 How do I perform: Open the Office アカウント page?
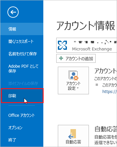(22, 115)
